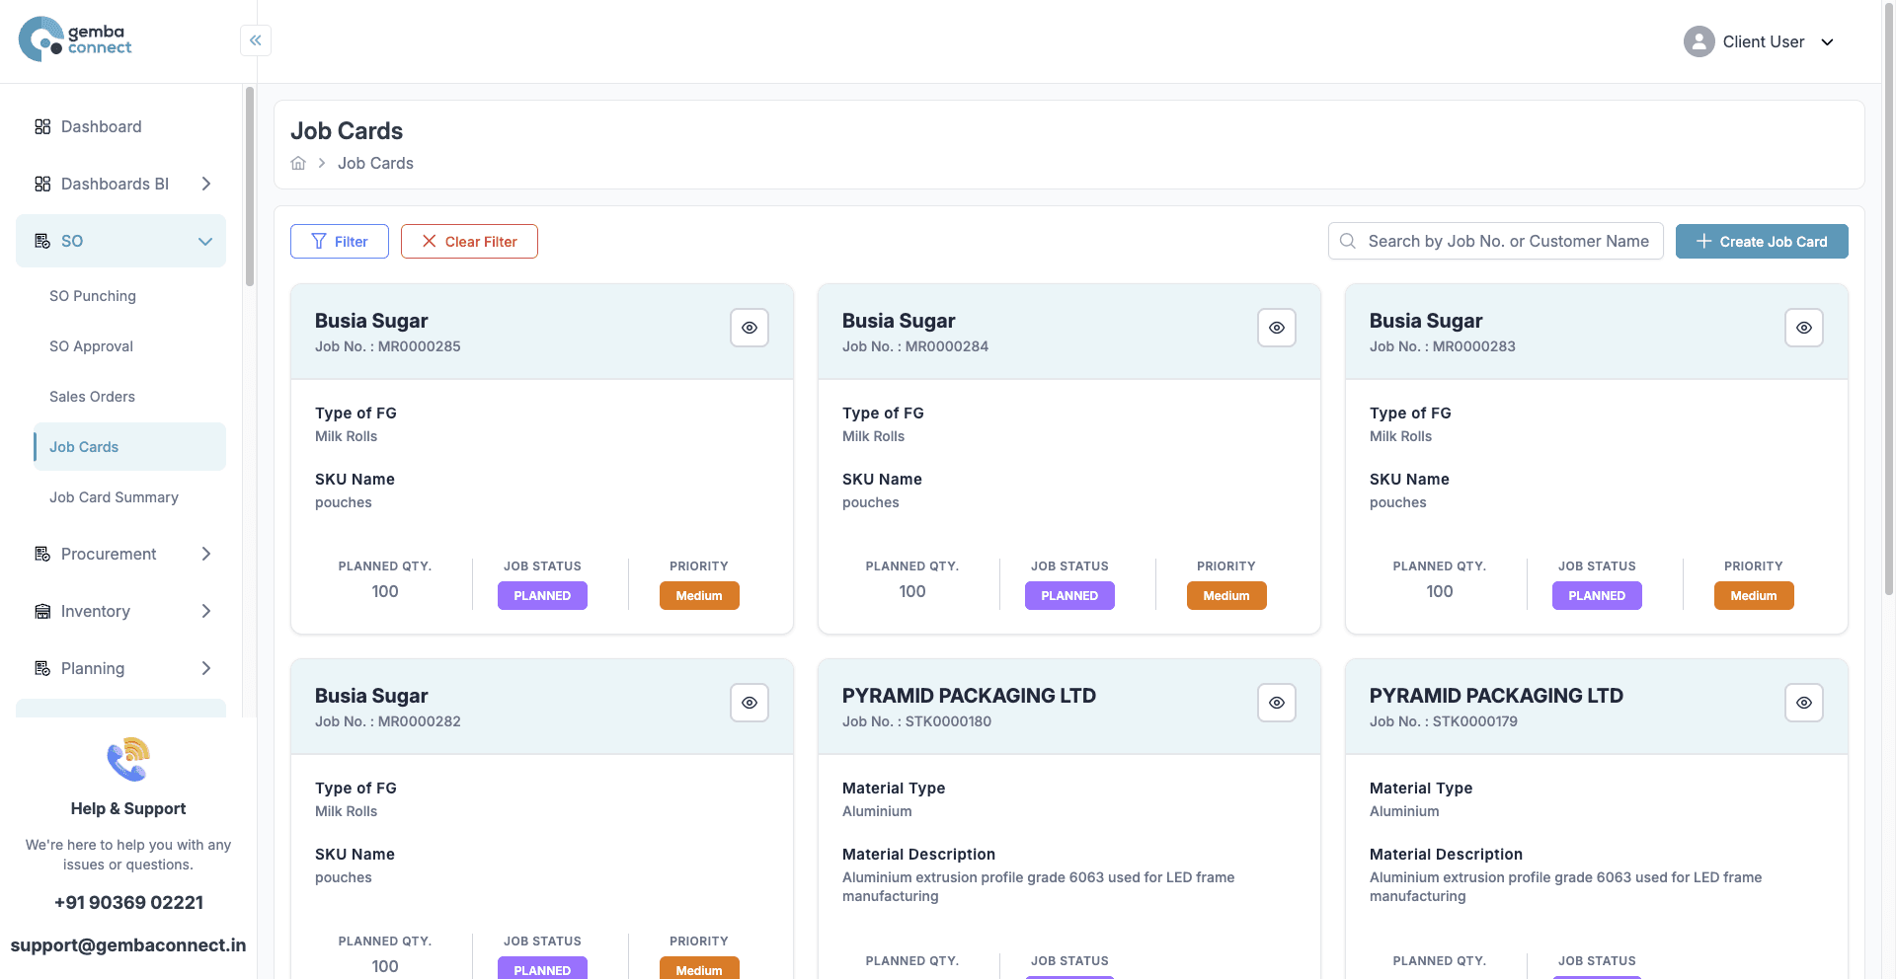Viewport: 1896px width, 979px height.
Task: View job card MR0000284 via eye icon
Action: point(1277,328)
